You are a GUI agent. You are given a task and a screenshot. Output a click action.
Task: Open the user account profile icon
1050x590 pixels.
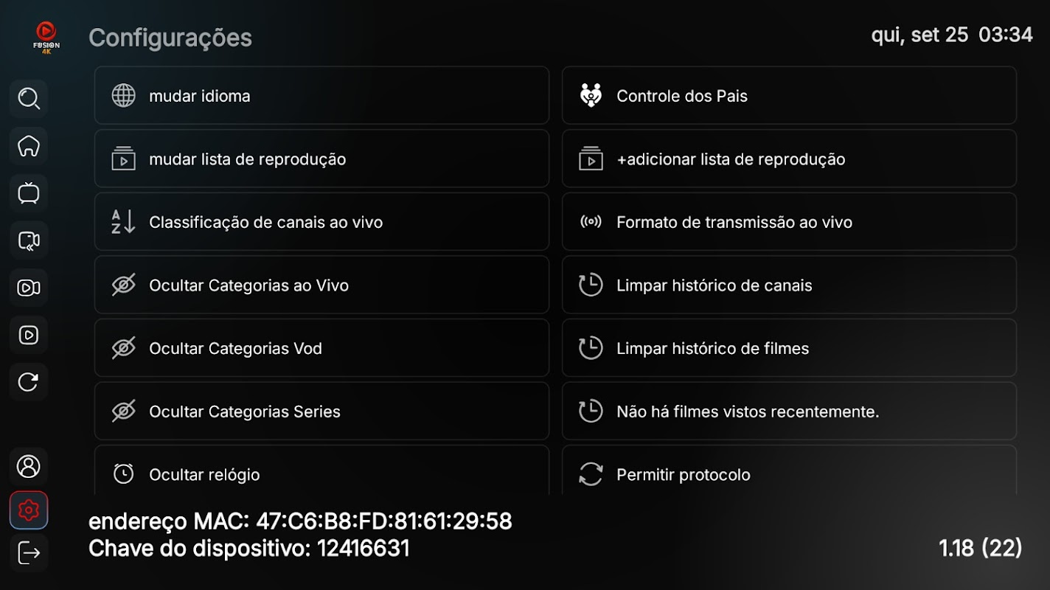pos(29,466)
